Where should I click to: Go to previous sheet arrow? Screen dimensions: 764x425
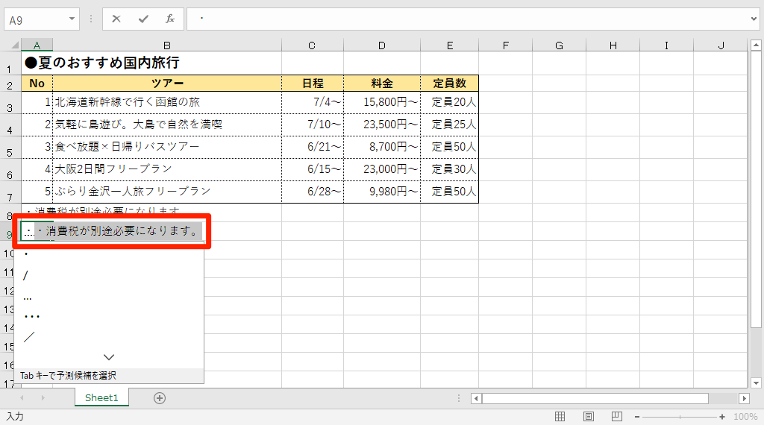(22, 397)
